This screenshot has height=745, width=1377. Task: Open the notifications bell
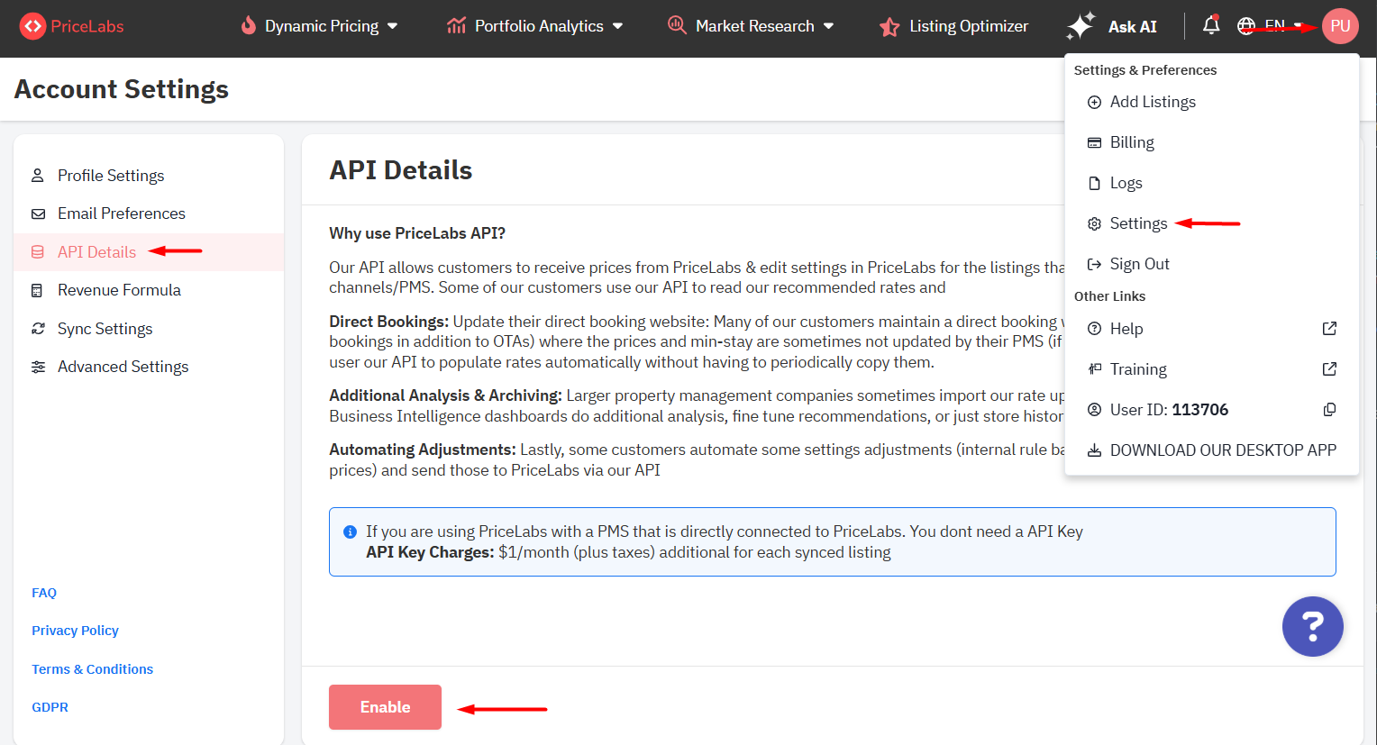(1211, 25)
